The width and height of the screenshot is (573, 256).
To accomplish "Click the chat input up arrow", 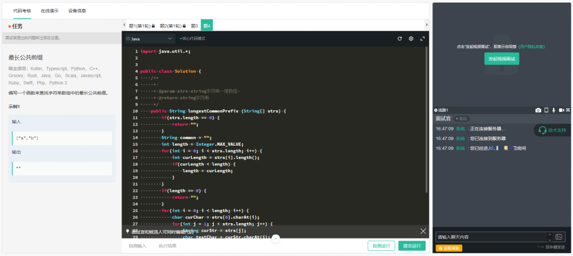I will (x=550, y=234).
